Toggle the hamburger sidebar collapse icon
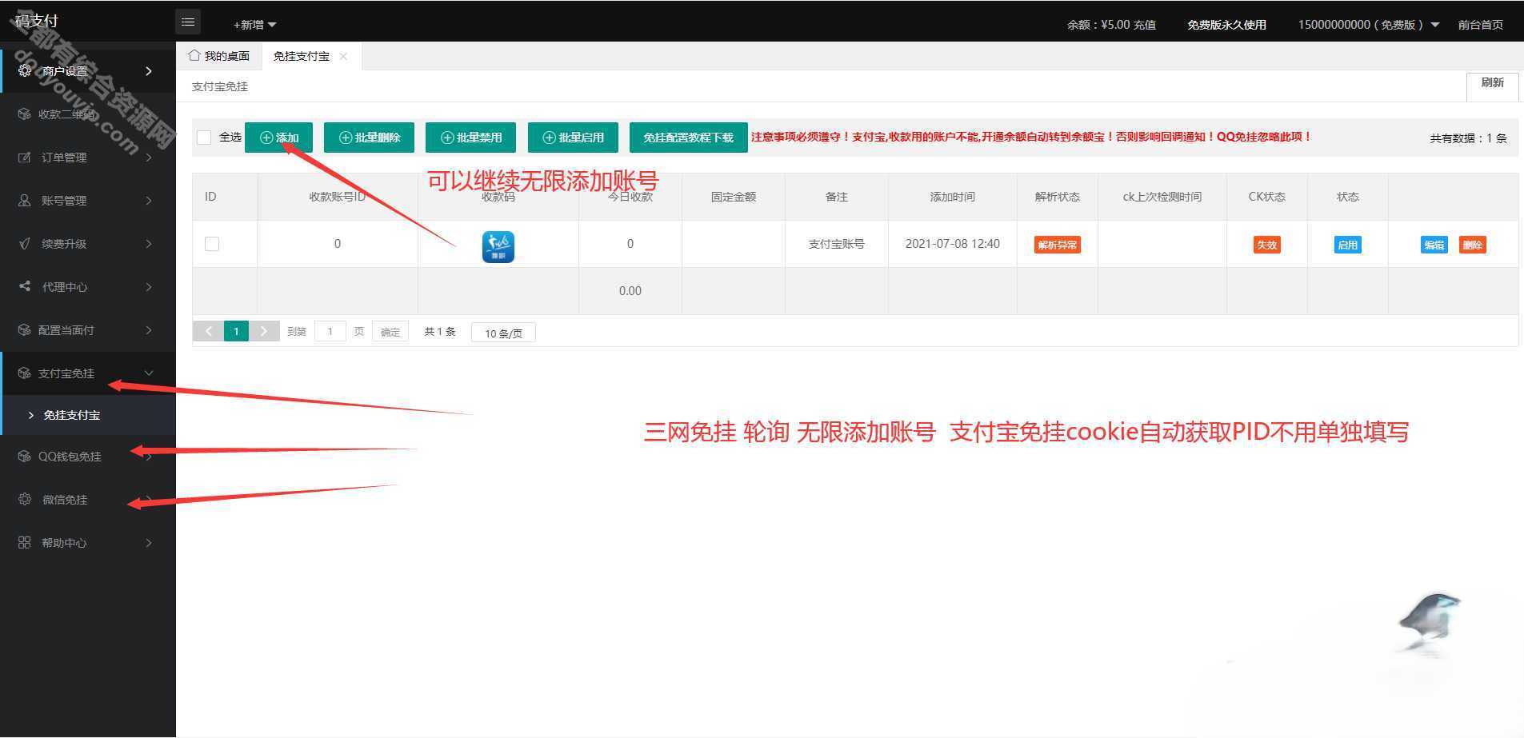Screen dimensions: 1524x738 [188, 22]
